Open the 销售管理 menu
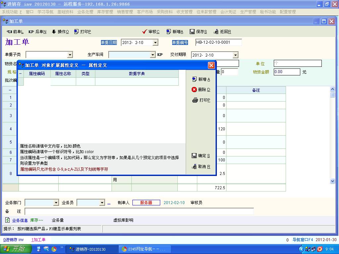339x254 pixels. pyautogui.click(x=125, y=12)
